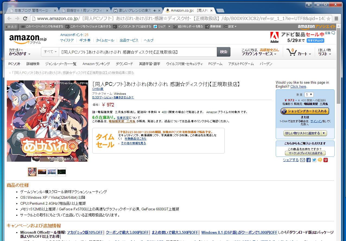Open the shopping cart icon
The image size is (346, 241).
pos(292,52)
